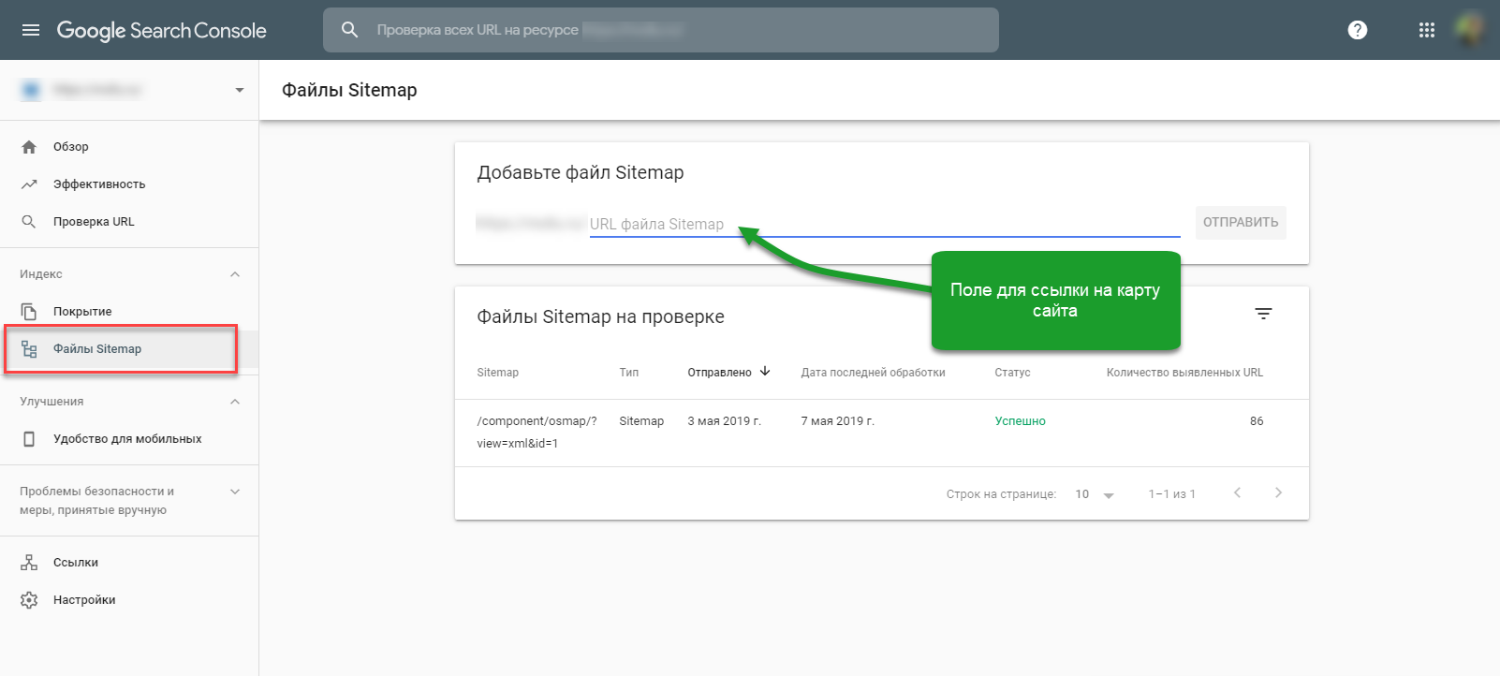
Task: Toggle sort arrow on Отправлено column
Action: (765, 372)
